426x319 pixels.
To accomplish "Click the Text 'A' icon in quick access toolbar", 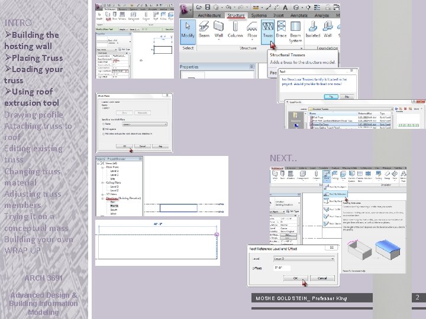I will 285,7.
